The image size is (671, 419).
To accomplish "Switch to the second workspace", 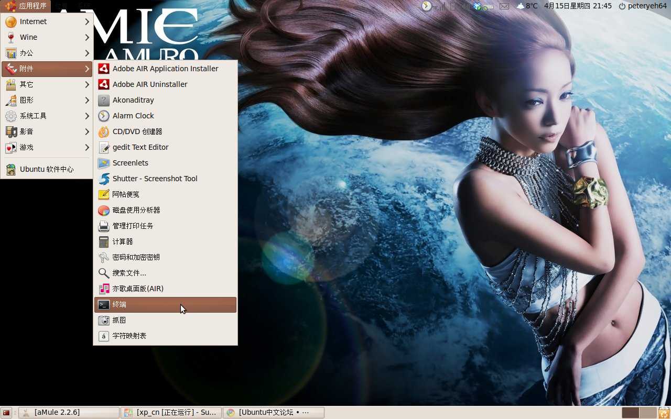I will click(x=648, y=413).
